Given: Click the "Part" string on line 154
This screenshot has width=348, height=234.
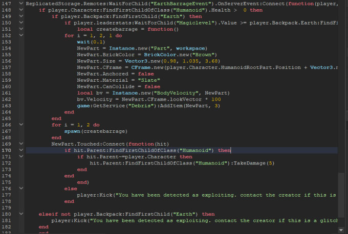Looking at the screenshot, I should (x=160, y=49).
